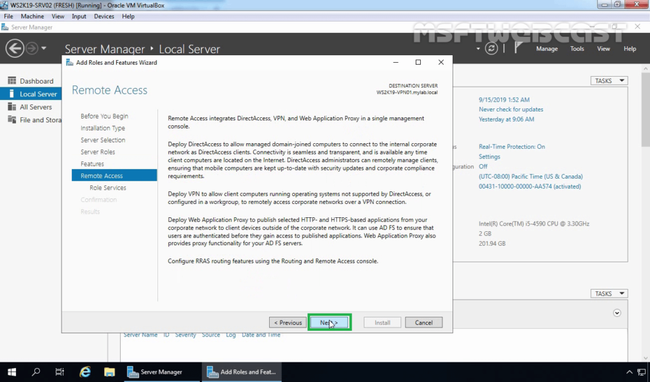Cancel the Add Roles wizard
This screenshot has width=650, height=382.
click(x=423, y=322)
